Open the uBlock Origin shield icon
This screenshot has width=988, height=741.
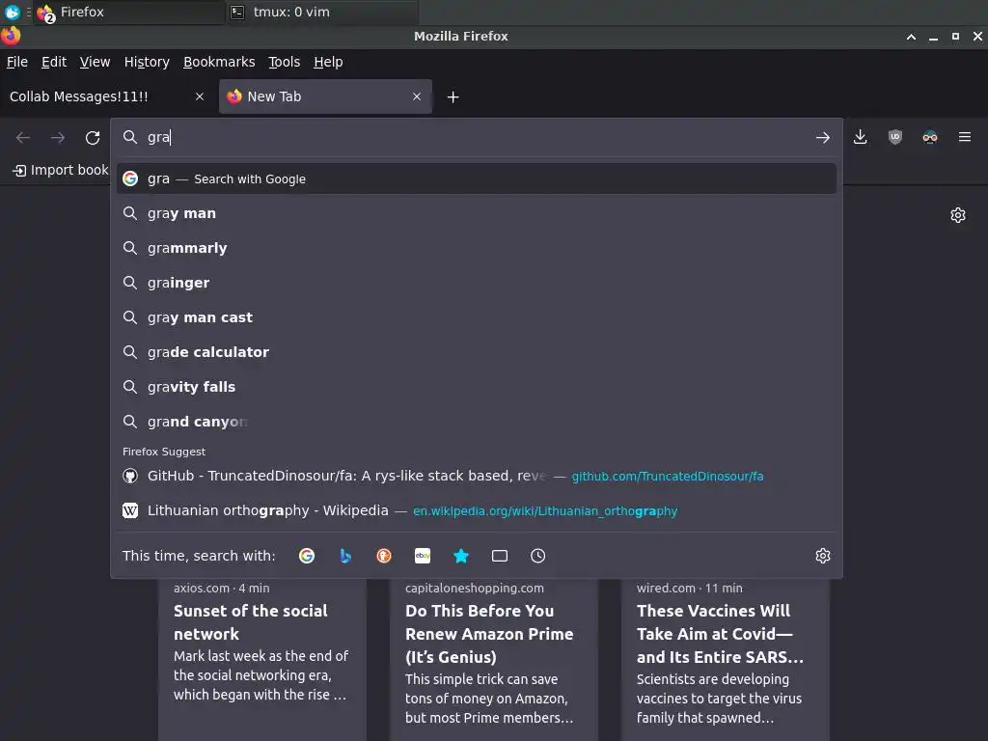(894, 137)
